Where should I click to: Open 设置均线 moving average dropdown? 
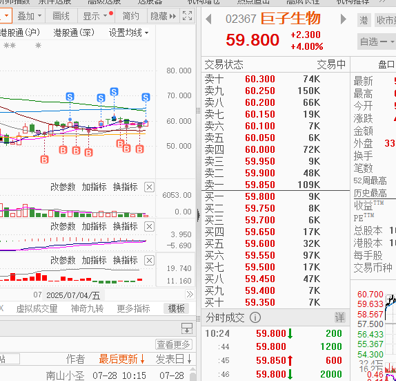pos(129,32)
